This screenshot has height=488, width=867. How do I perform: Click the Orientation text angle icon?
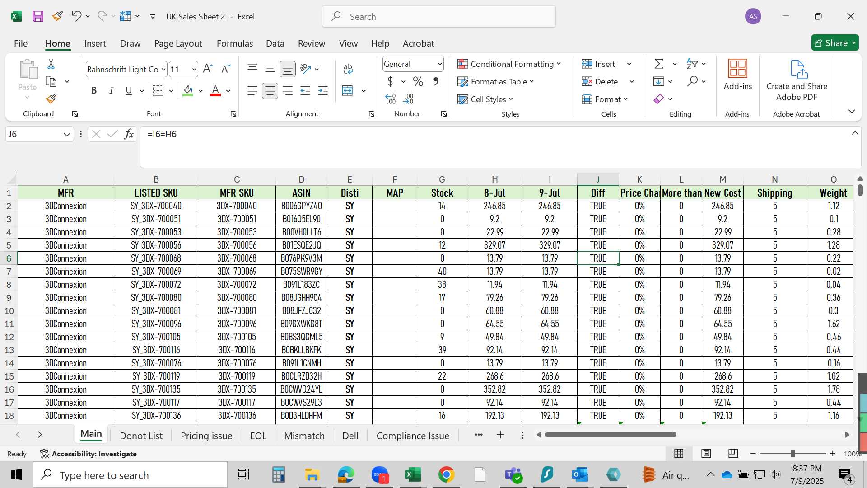tap(305, 69)
